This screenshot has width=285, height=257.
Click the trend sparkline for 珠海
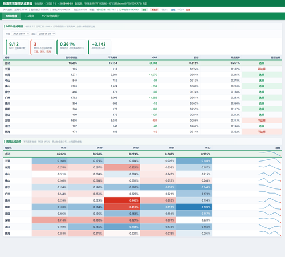(270, 234)
